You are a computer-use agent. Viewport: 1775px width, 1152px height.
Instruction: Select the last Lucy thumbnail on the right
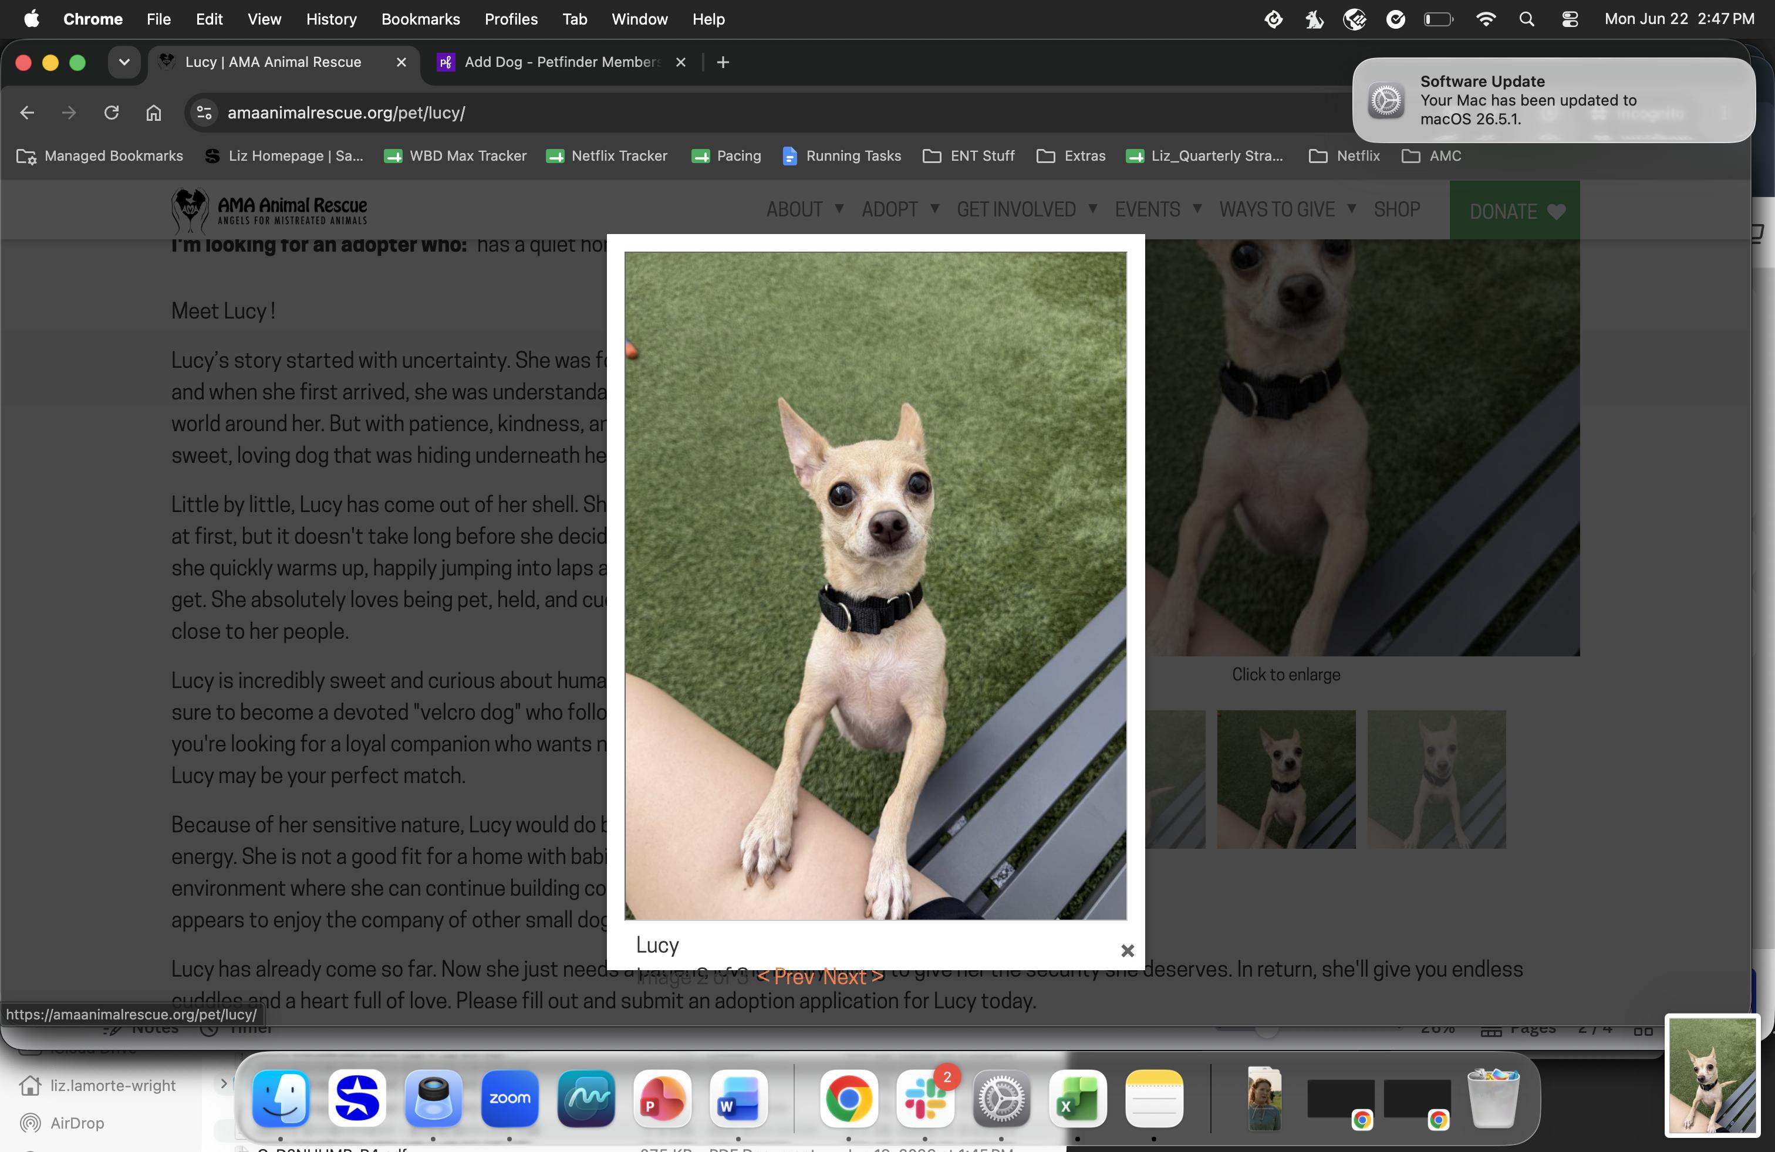click(x=1436, y=779)
